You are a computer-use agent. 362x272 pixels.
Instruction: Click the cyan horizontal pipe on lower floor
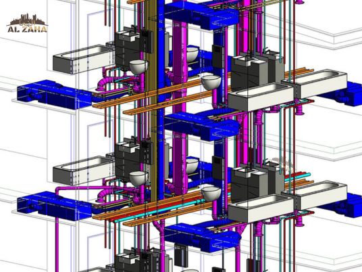point(159,212)
